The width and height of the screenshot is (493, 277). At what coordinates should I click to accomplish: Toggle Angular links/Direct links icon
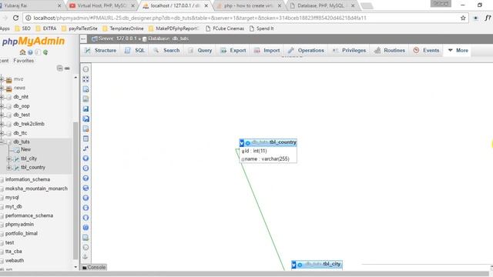coord(86,188)
